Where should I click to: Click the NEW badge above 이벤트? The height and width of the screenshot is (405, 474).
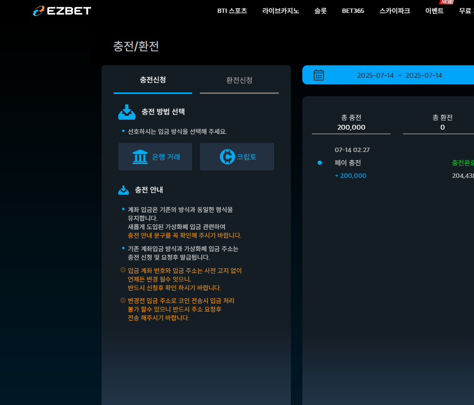pyautogui.click(x=446, y=2)
